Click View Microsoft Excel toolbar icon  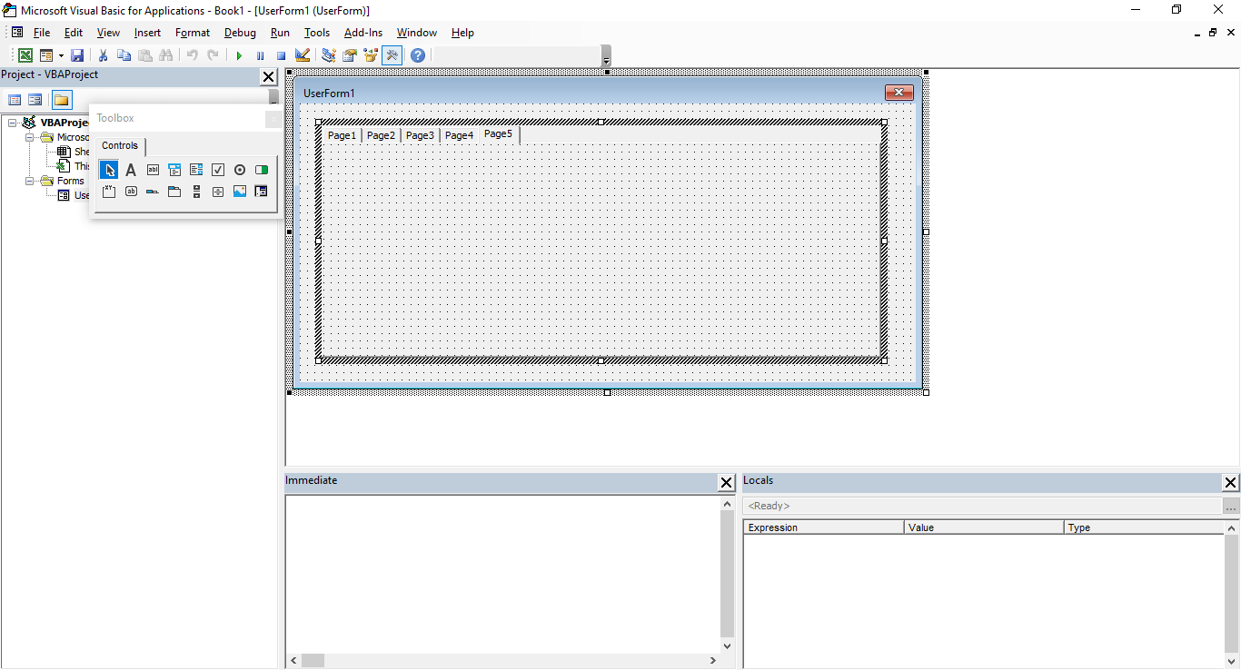click(x=25, y=54)
